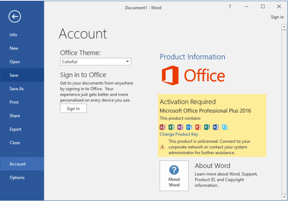The height and width of the screenshot is (201, 288).
Task: Click the scrollbar up arrow
Action: (x=284, y=27)
